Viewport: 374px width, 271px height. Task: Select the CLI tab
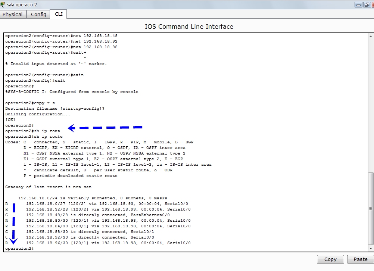pyautogui.click(x=58, y=14)
